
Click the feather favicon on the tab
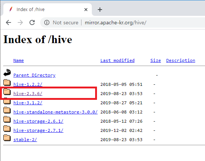(11, 10)
